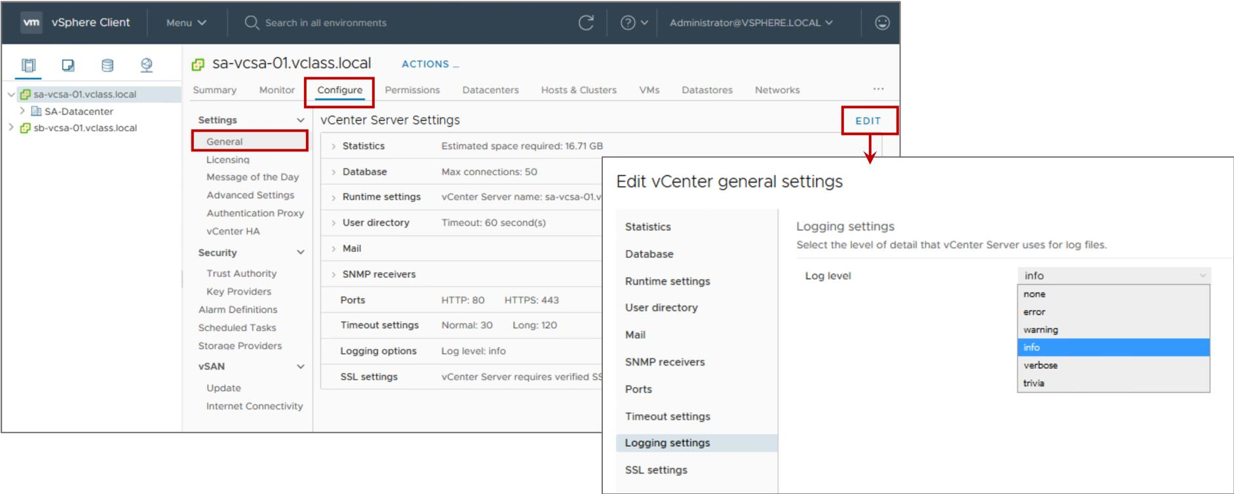
Task: Click the smiley feedback icon
Action: (882, 22)
